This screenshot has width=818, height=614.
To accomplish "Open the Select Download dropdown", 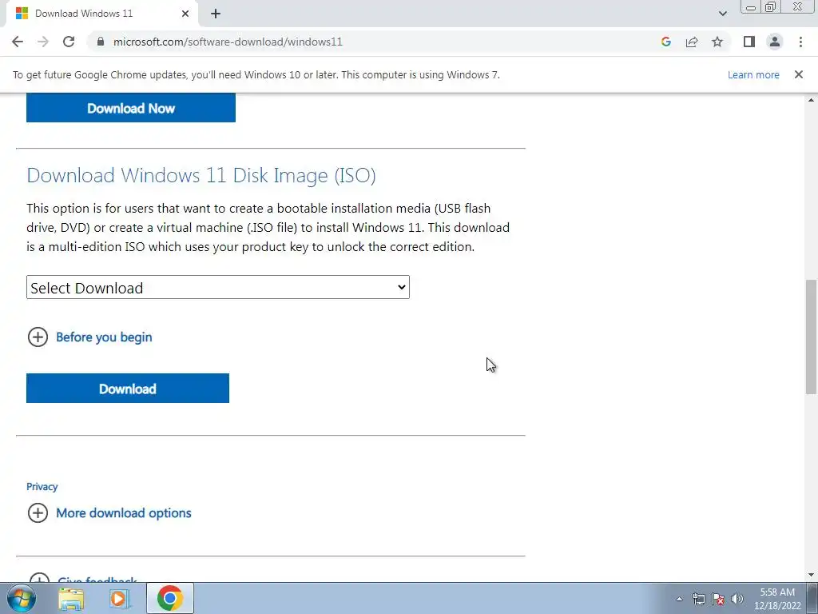I will 218,287.
